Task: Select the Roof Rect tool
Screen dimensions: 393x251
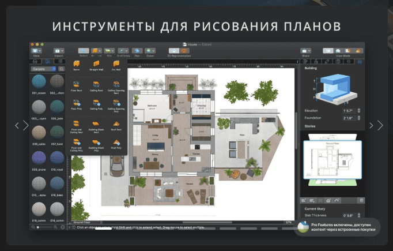Action: (x=116, y=126)
